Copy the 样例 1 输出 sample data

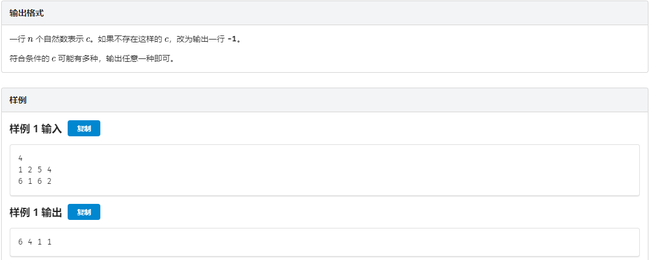tap(84, 212)
